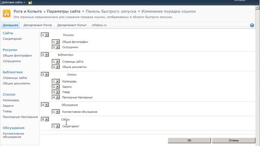260x146 pixels.
Task: Open Списки heading in sidebar
Action: tap(9, 94)
